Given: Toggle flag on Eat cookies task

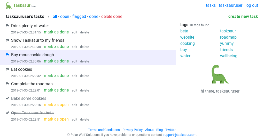Looking at the screenshot, I should (7, 69).
